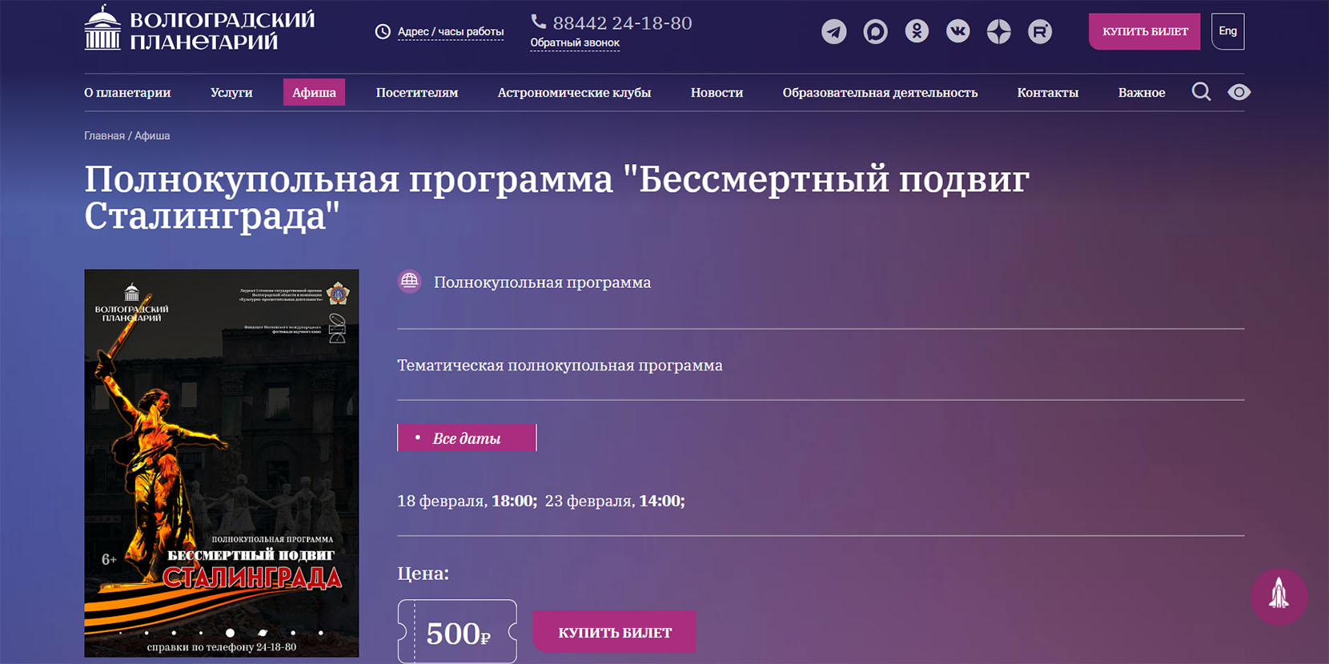The width and height of the screenshot is (1329, 664).
Task: Go to 'Новости' in navigation bar
Action: point(717,93)
